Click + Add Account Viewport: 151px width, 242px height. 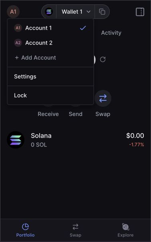tap(36, 58)
